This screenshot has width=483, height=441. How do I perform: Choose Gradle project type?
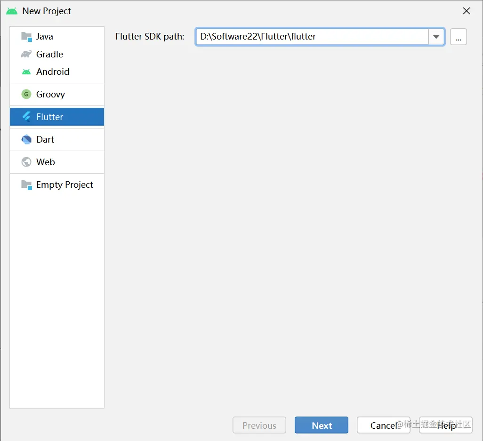pyautogui.click(x=57, y=54)
